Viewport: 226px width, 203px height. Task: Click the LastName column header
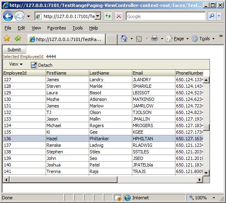click(x=111, y=73)
